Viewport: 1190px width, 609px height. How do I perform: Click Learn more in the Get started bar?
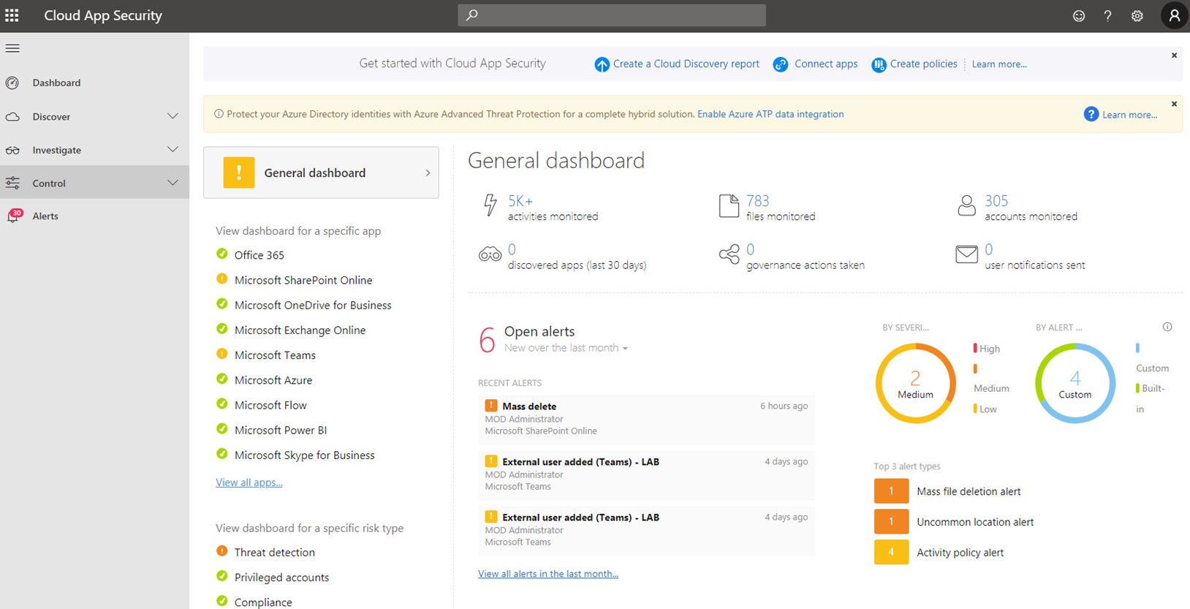999,64
